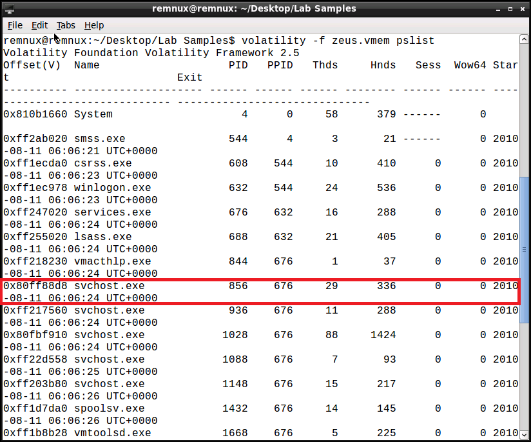Viewport: 531px width, 442px height.
Task: Click the scrollbar up arrow
Action: [525, 39]
